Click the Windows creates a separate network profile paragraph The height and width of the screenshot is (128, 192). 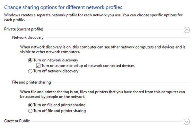pos(93,17)
